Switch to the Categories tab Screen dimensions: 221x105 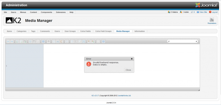[x=22, y=31]
